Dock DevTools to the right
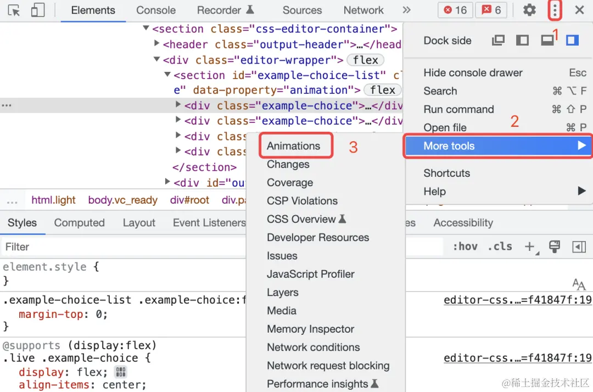The image size is (593, 392). tap(572, 40)
